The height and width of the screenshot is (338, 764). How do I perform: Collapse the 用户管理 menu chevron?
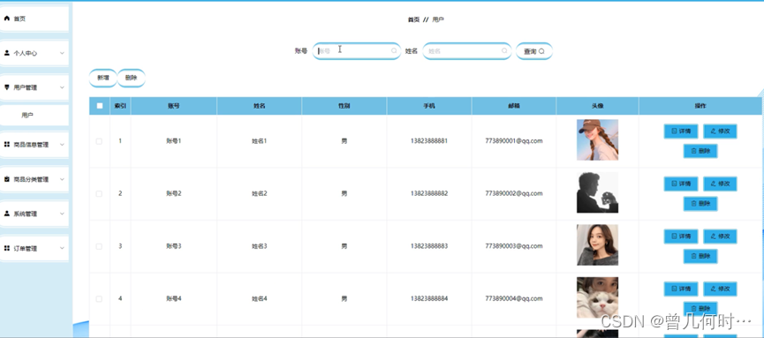62,87
